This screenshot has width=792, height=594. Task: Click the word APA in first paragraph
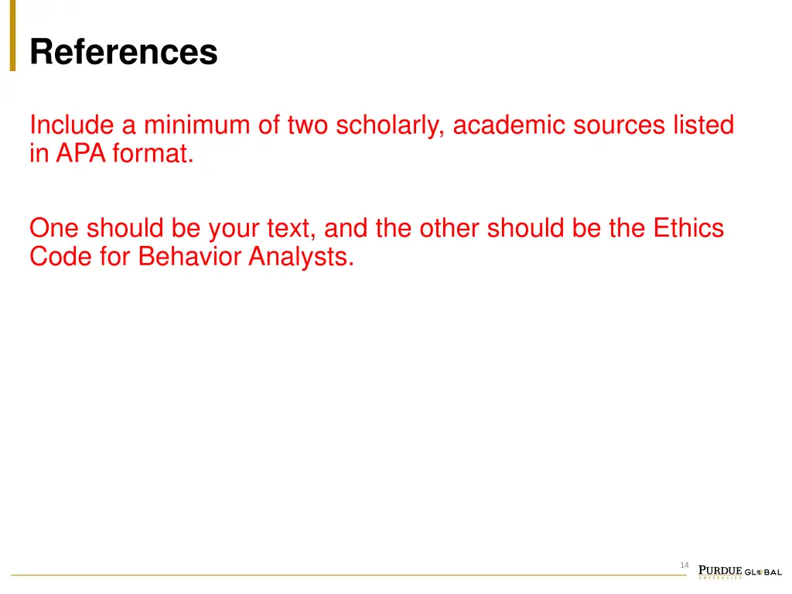(80, 153)
